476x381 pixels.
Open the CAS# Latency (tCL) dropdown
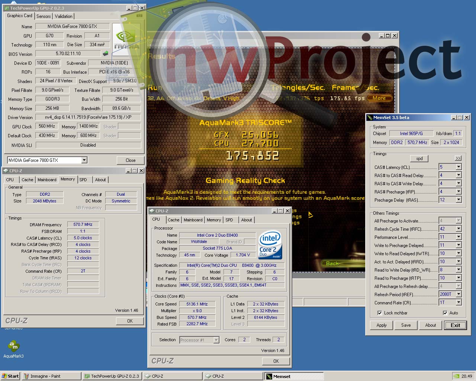coord(459,167)
